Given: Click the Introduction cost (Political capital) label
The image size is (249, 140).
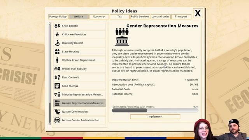Looking at the screenshot, I should [133, 85].
